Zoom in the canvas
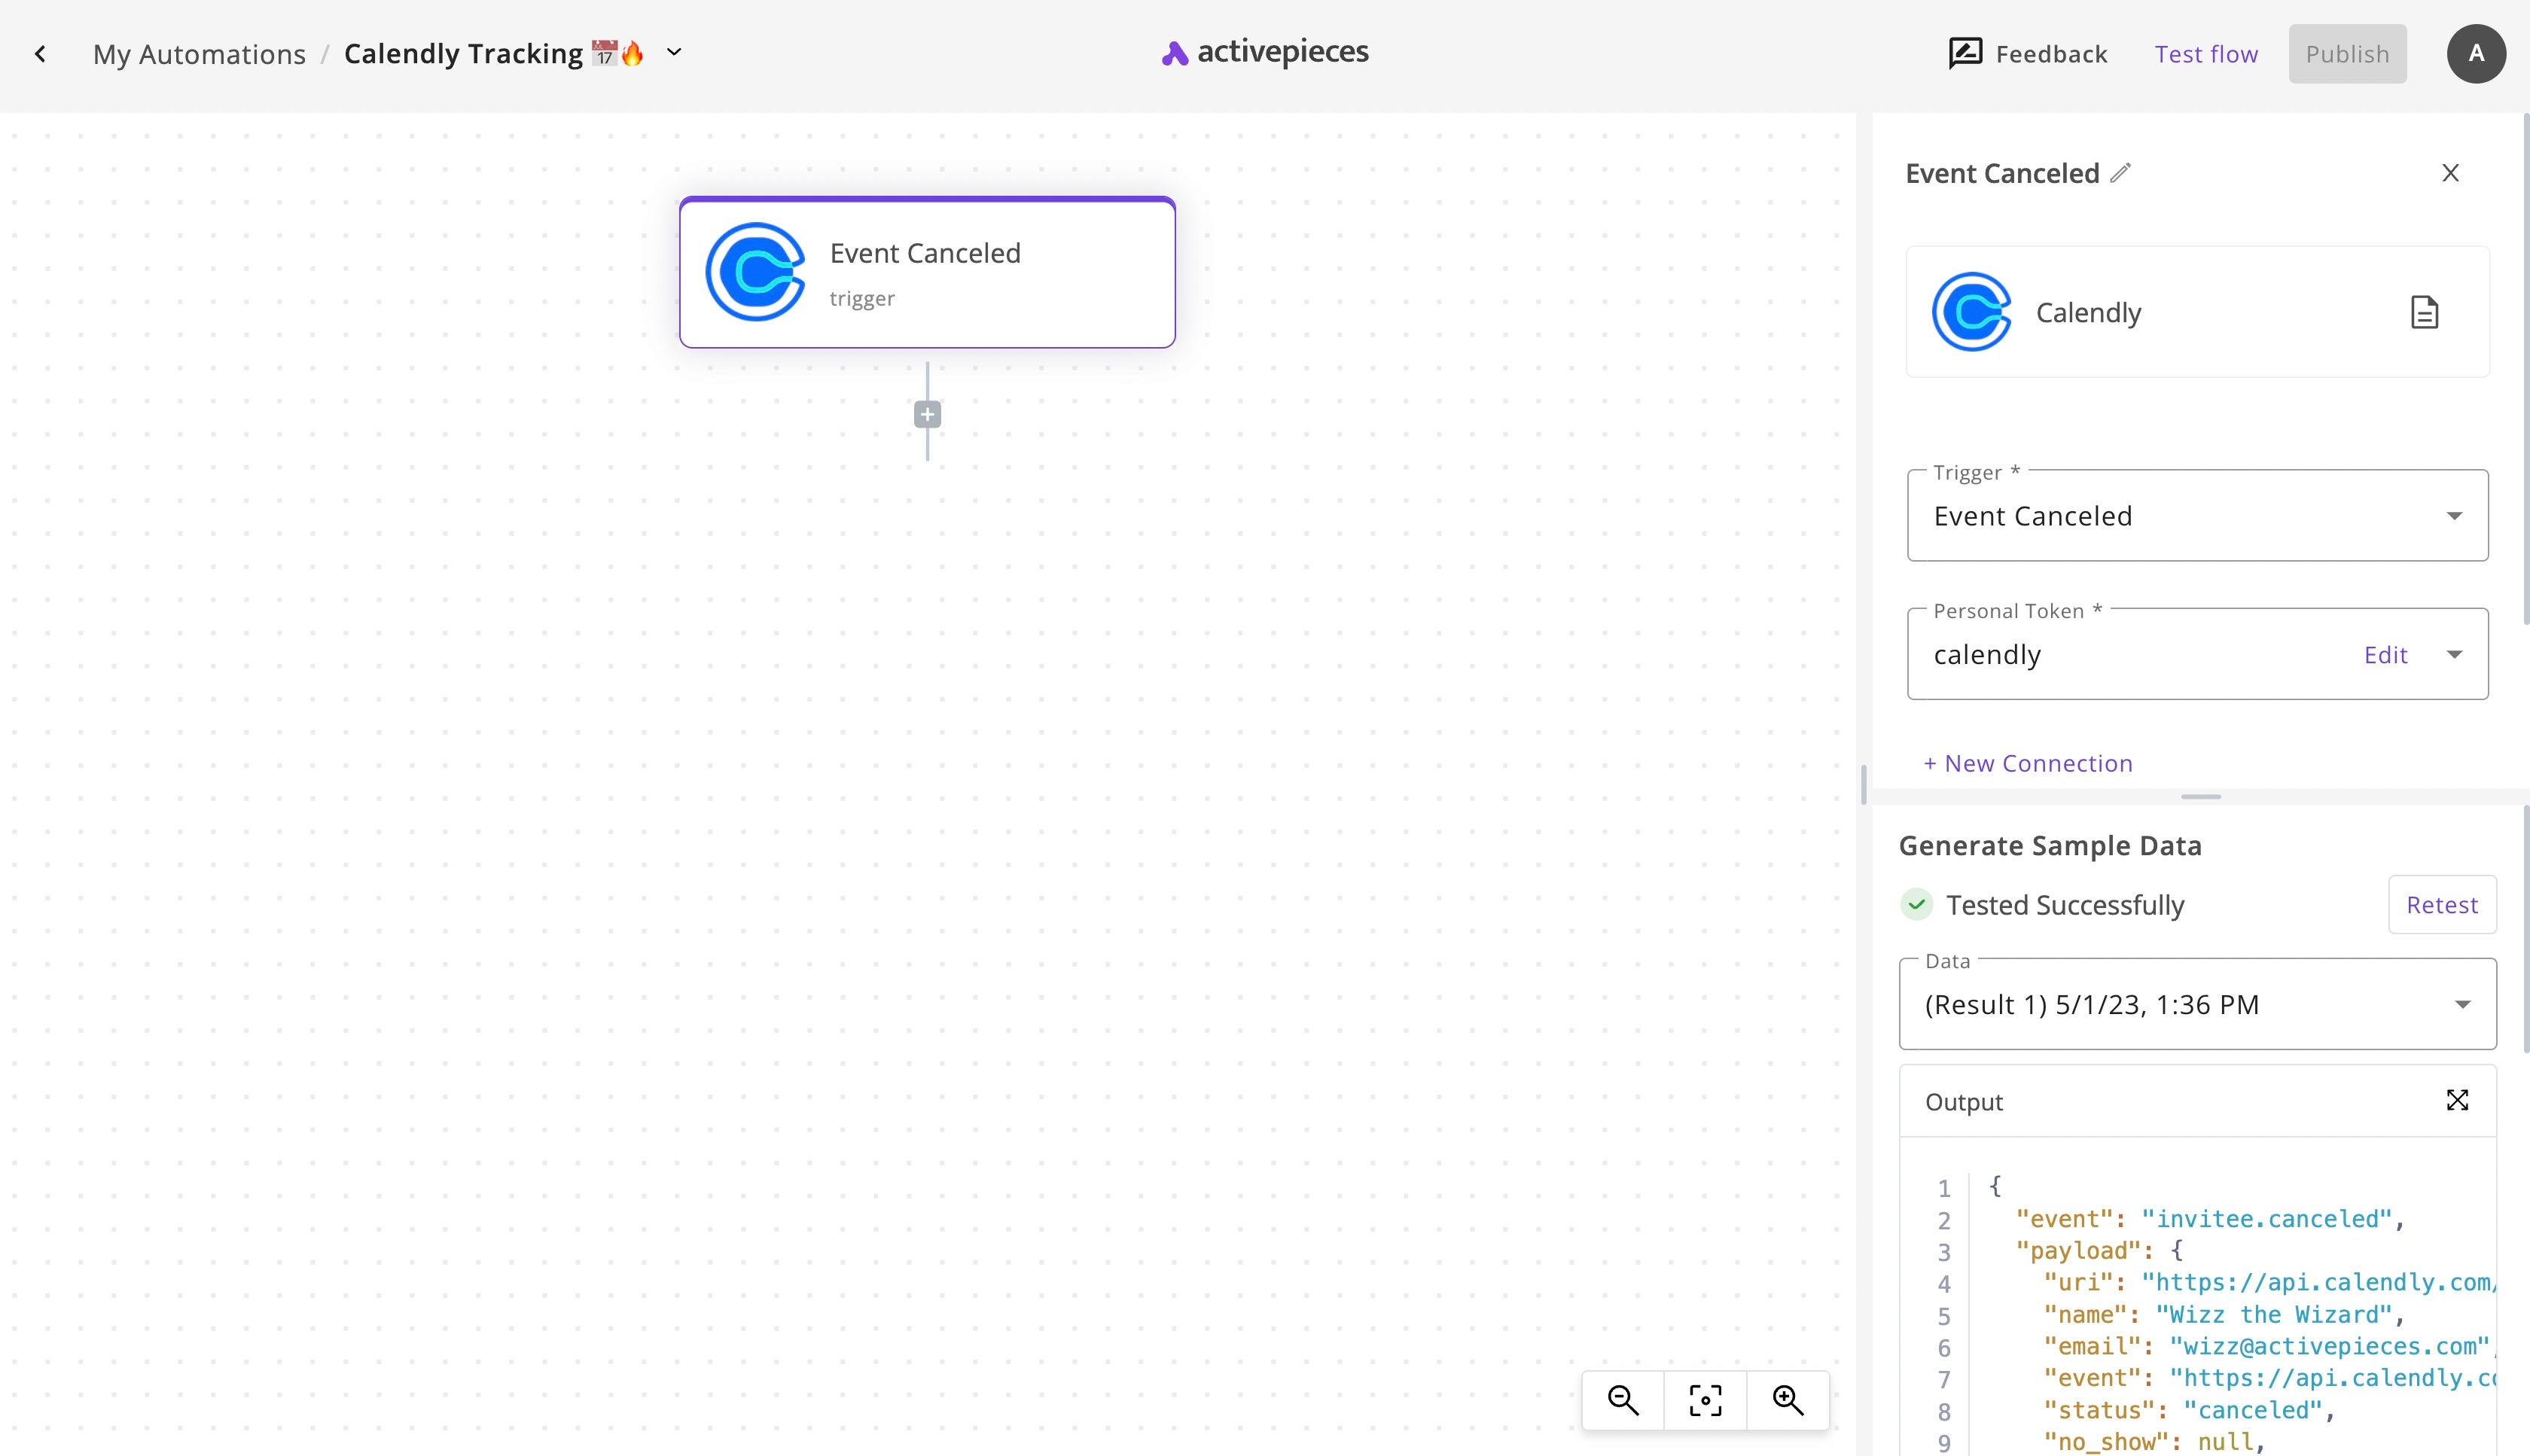The height and width of the screenshot is (1456, 2530). (x=1788, y=1400)
